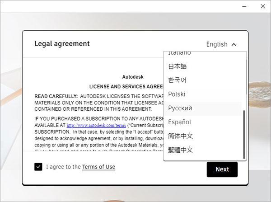The width and height of the screenshot is (271, 202).
Task: Select 简体中文 from the language list
Action: [181, 136]
